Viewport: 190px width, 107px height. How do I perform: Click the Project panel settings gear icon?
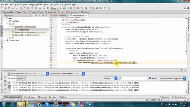point(43,15)
